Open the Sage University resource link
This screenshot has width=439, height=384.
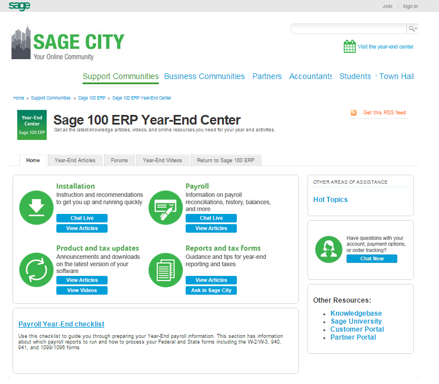[356, 321]
